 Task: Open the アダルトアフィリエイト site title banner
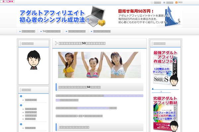(x=54, y=16)
